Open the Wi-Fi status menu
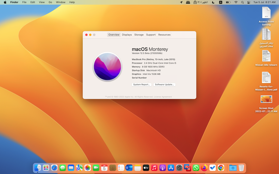The height and width of the screenshot is (174, 279). coord(236,2)
